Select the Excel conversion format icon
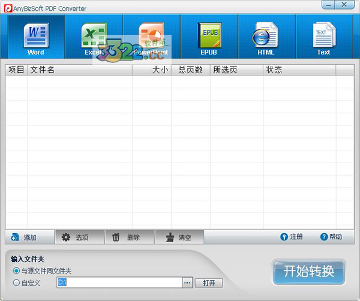The width and height of the screenshot is (360, 301). coord(94,37)
